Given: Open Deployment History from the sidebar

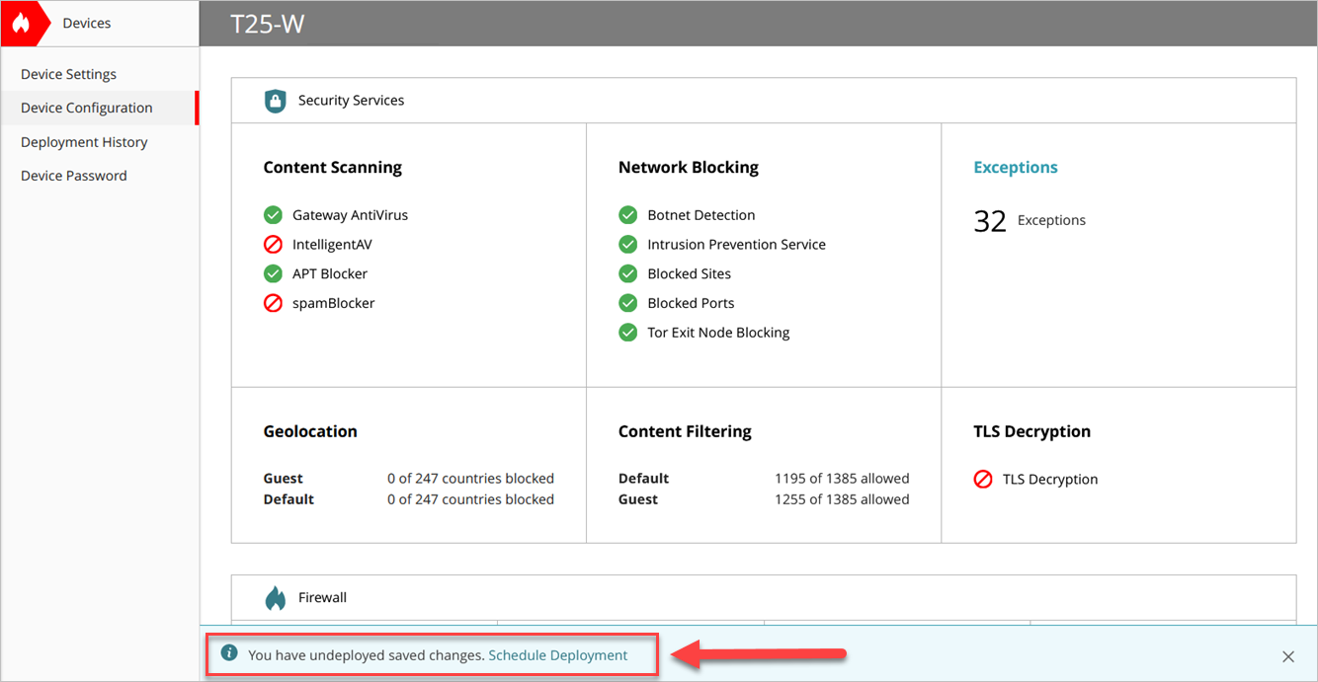Looking at the screenshot, I should (84, 141).
